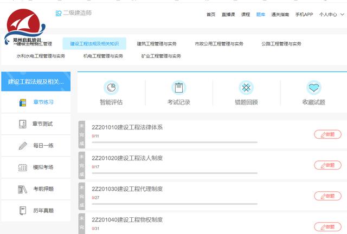The image size is (347, 234).
Task: Click 做题 button for 2Z201040 chapter
Action: click(327, 227)
